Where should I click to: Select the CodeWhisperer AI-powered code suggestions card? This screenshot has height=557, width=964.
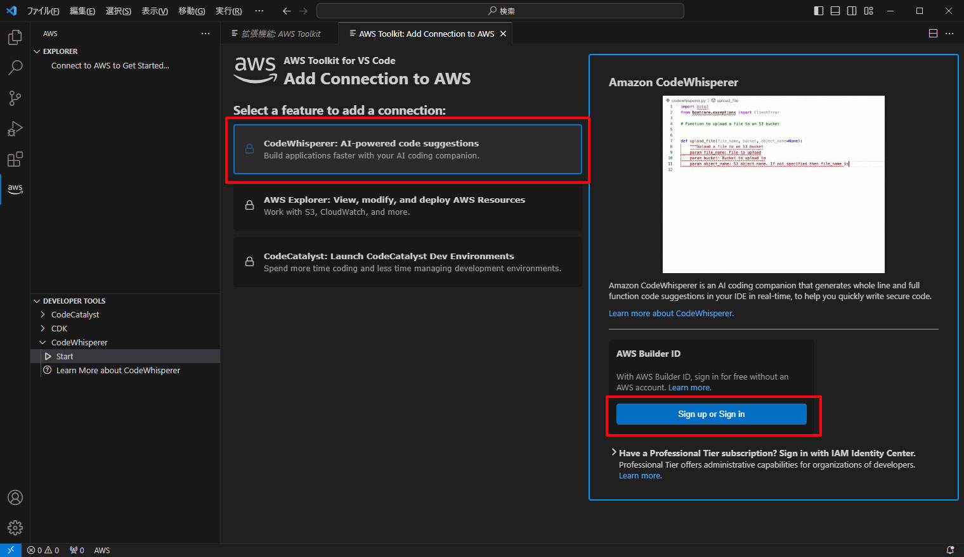[407, 149]
